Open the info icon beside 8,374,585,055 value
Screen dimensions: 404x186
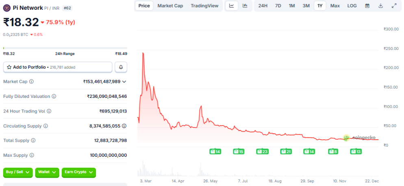pos(124,126)
